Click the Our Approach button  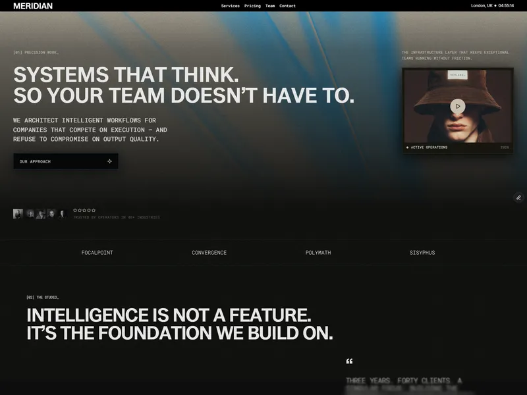[66, 161]
